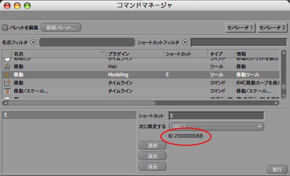Click the vertical scrollbar down arrow
This screenshot has height=176, width=290.
pyautogui.click(x=283, y=95)
